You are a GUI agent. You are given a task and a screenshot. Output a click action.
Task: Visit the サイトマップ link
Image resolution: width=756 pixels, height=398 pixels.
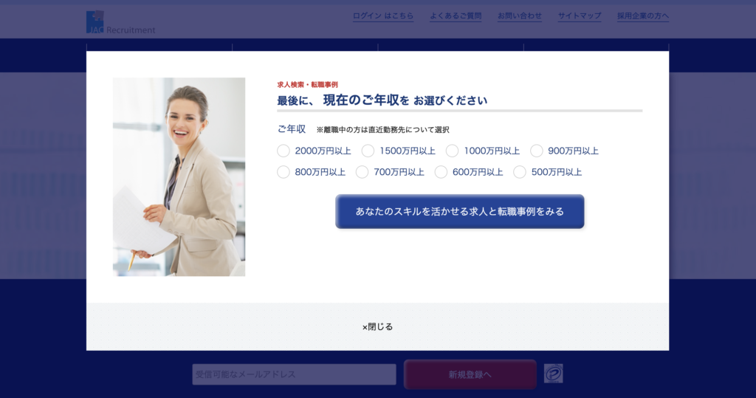click(579, 16)
